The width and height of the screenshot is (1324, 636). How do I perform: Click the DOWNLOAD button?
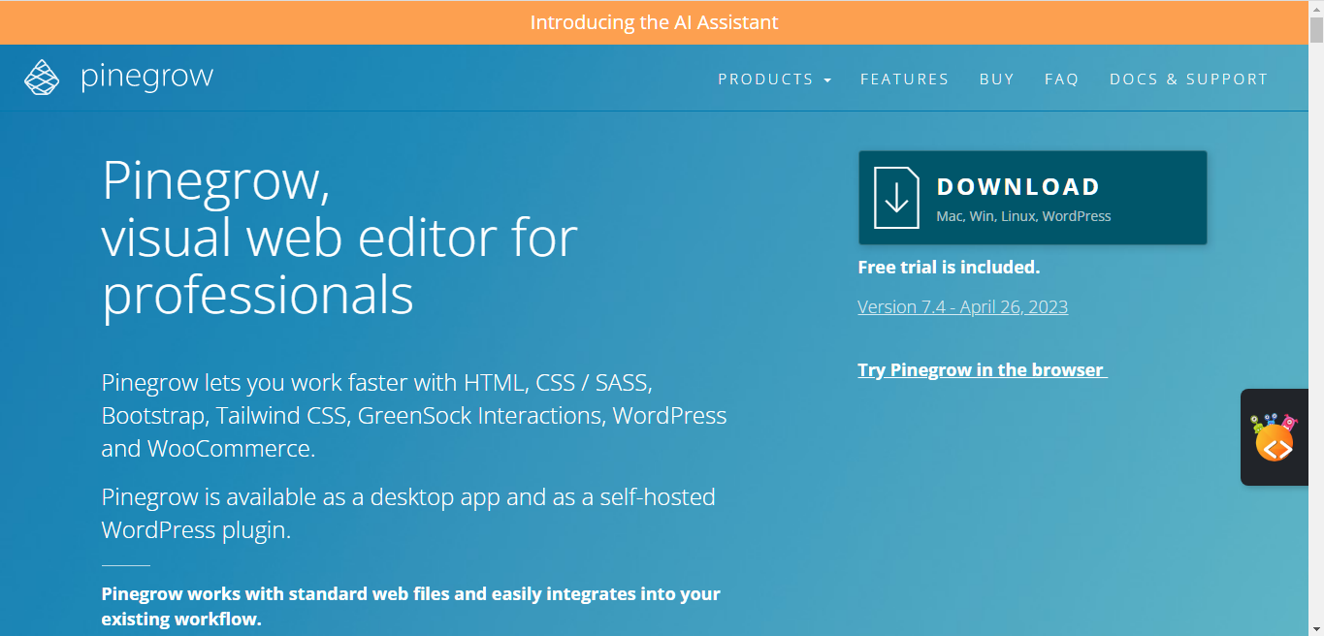point(1032,197)
